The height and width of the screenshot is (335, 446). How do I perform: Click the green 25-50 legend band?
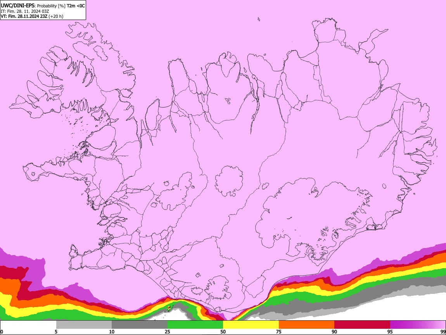coord(195,325)
